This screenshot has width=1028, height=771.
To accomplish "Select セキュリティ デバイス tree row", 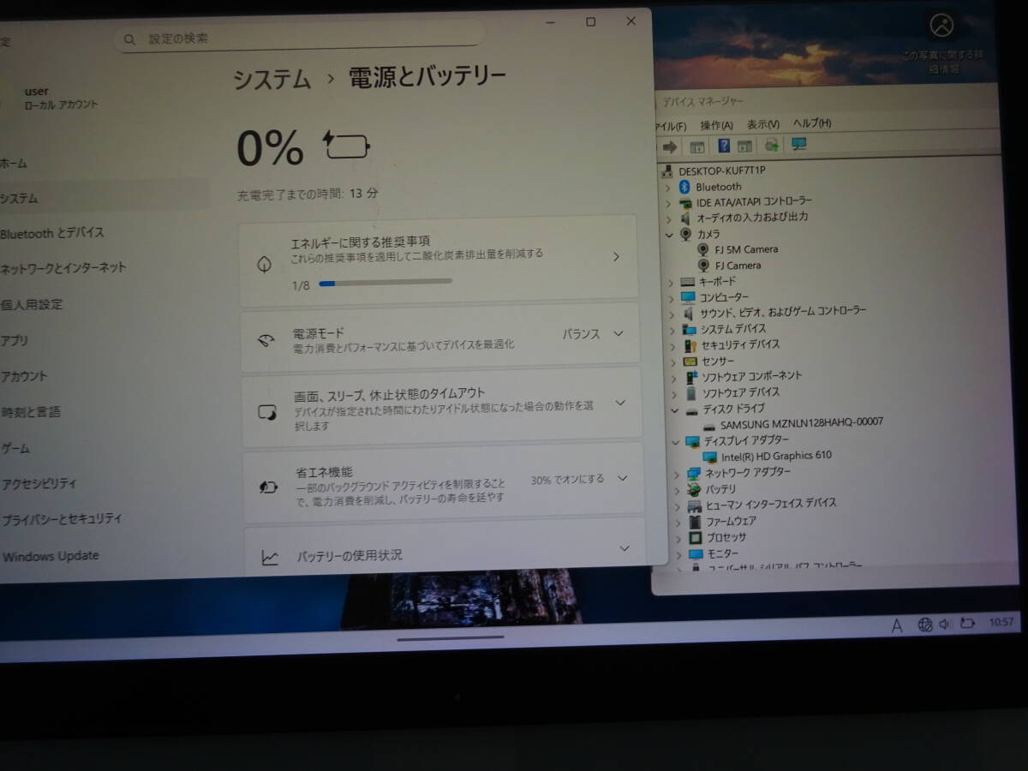I will click(732, 344).
